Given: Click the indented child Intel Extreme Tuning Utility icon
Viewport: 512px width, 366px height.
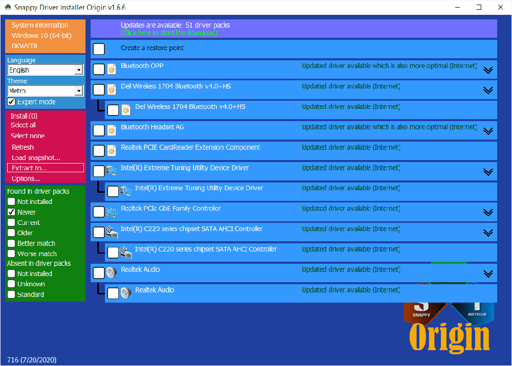Looking at the screenshot, I should (x=126, y=191).
